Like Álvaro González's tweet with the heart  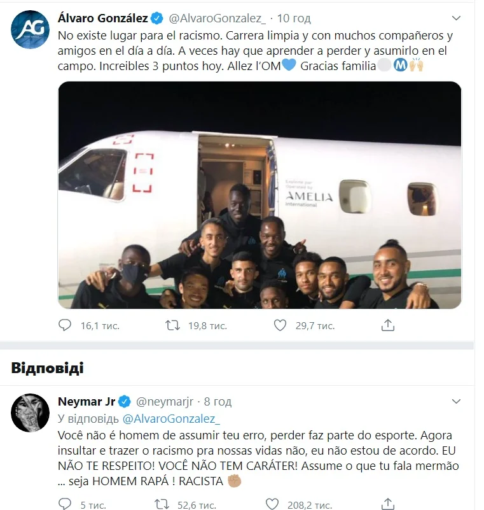pyautogui.click(x=280, y=325)
